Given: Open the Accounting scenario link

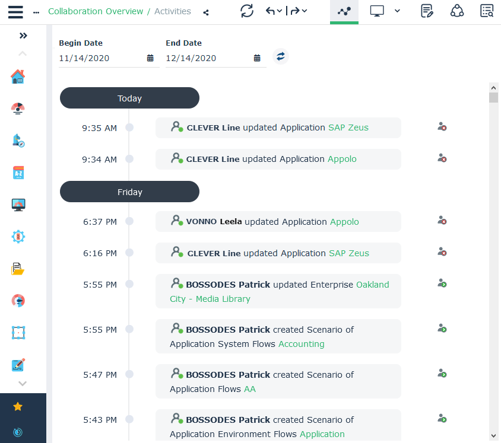Looking at the screenshot, I should [302, 344].
